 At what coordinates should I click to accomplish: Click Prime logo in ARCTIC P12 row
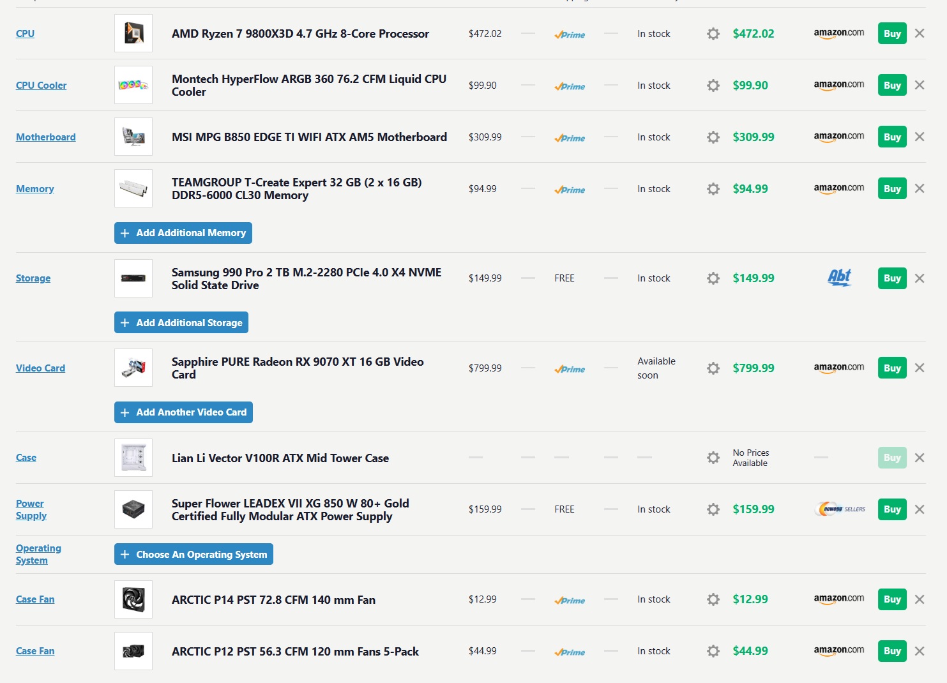click(x=570, y=652)
